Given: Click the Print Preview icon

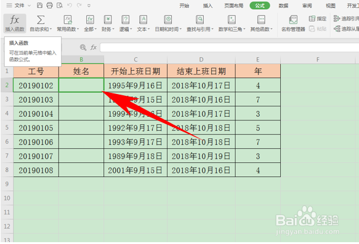Looking at the screenshot, I should point(60,6).
